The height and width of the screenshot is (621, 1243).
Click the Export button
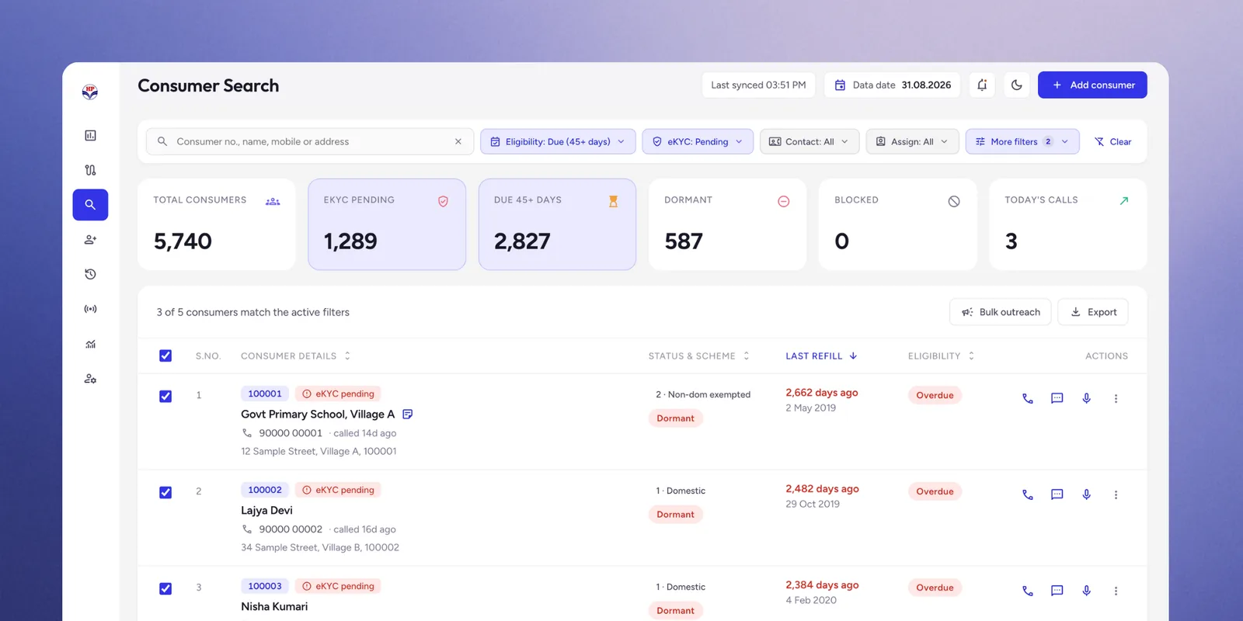tap(1093, 312)
